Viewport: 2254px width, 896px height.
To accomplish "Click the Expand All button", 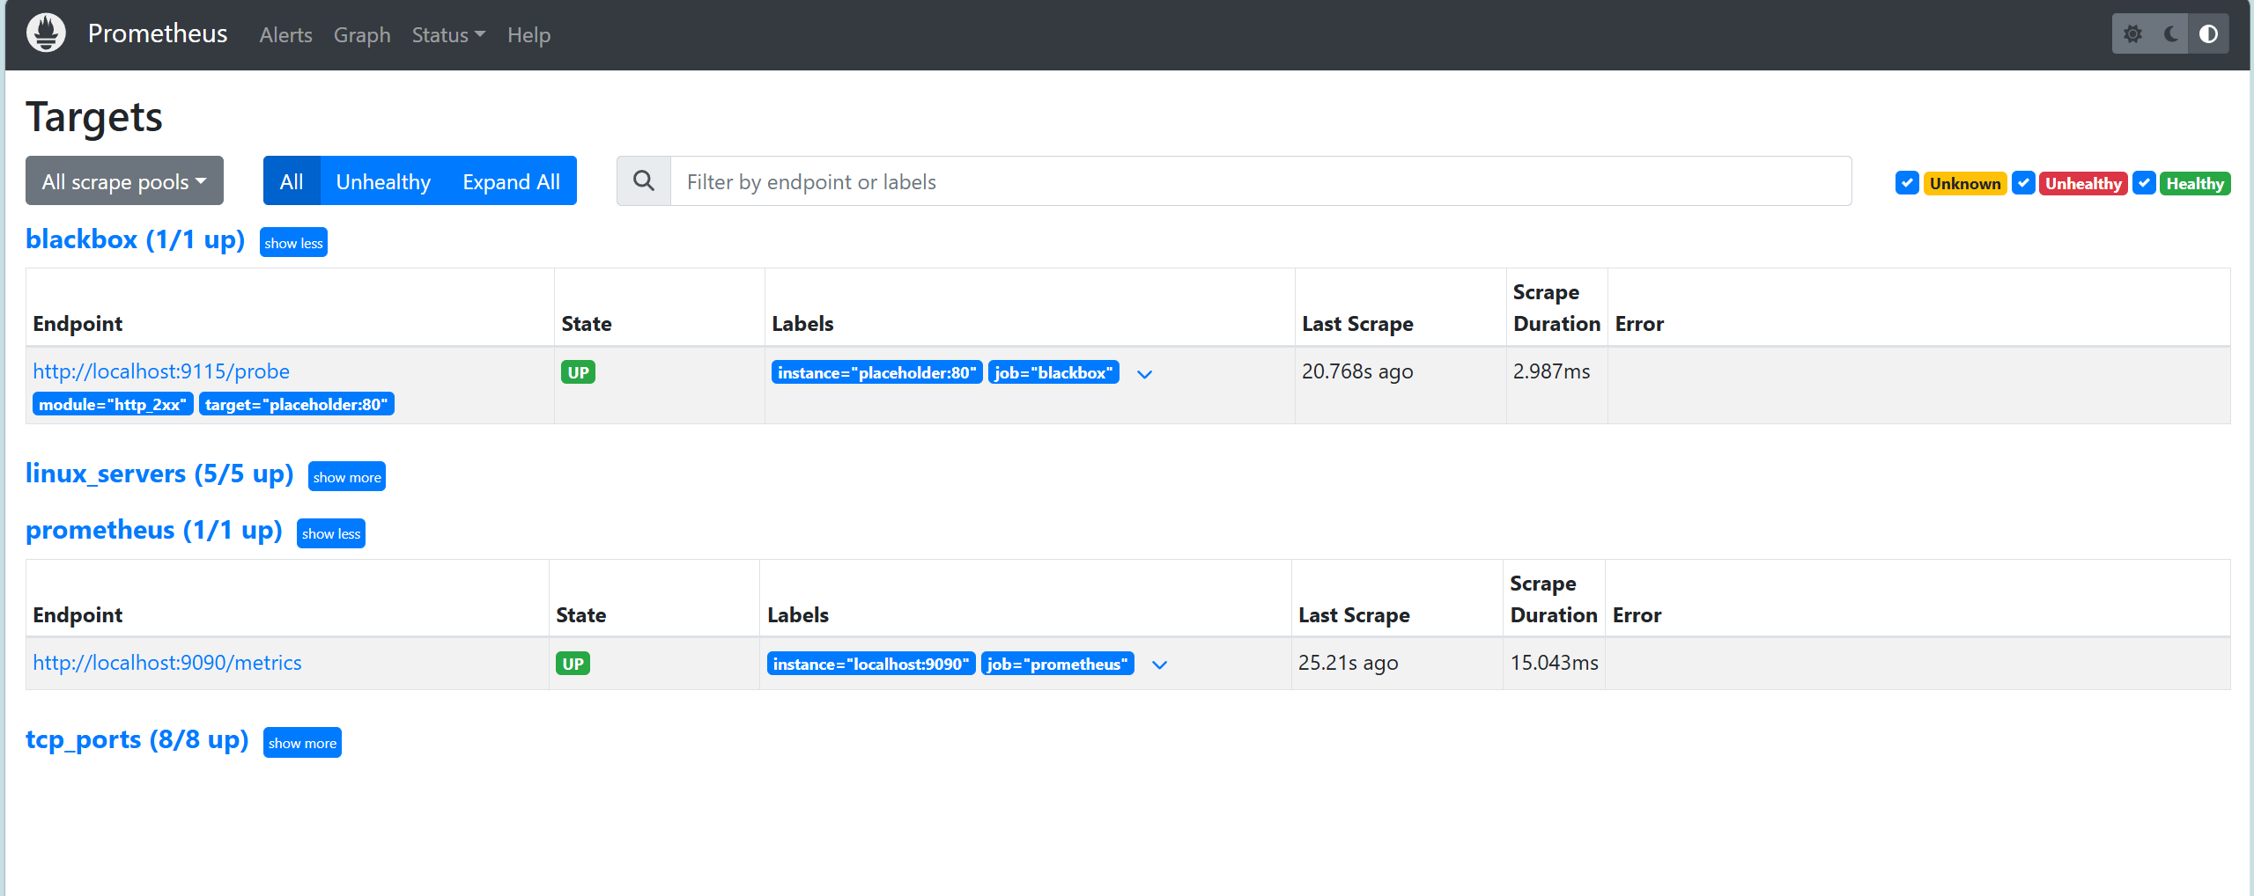I will pyautogui.click(x=511, y=181).
